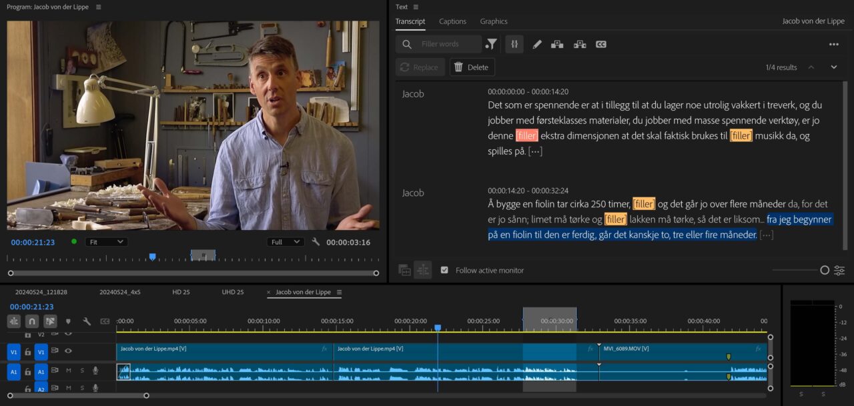Click filler tag after 250 timer
Screen dimensions: 854x406
[x=644, y=203]
